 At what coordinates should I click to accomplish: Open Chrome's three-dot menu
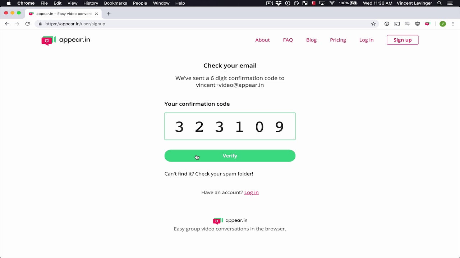(453, 24)
